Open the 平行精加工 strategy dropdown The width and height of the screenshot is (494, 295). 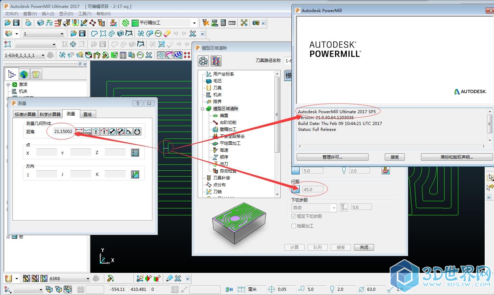[194, 23]
